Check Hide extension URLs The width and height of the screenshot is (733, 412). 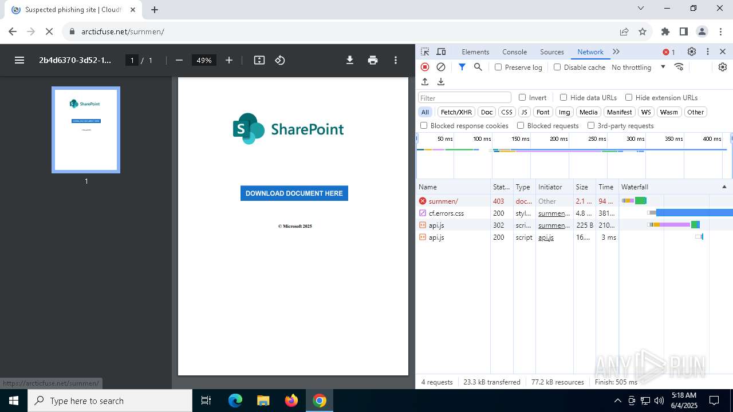(x=629, y=97)
